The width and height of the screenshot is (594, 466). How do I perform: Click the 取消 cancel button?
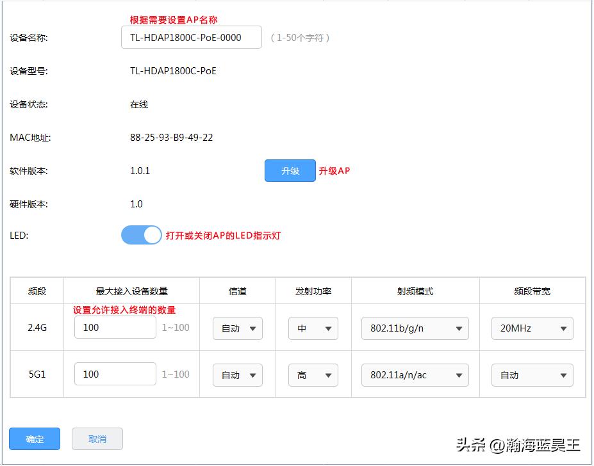[97, 438]
